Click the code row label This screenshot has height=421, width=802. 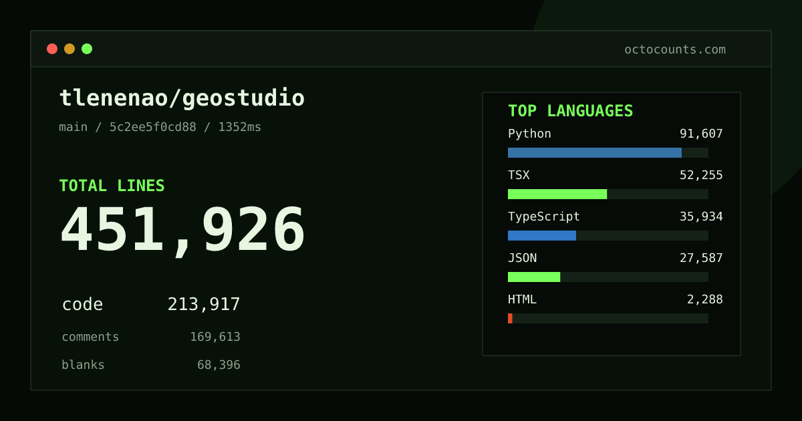(x=82, y=304)
